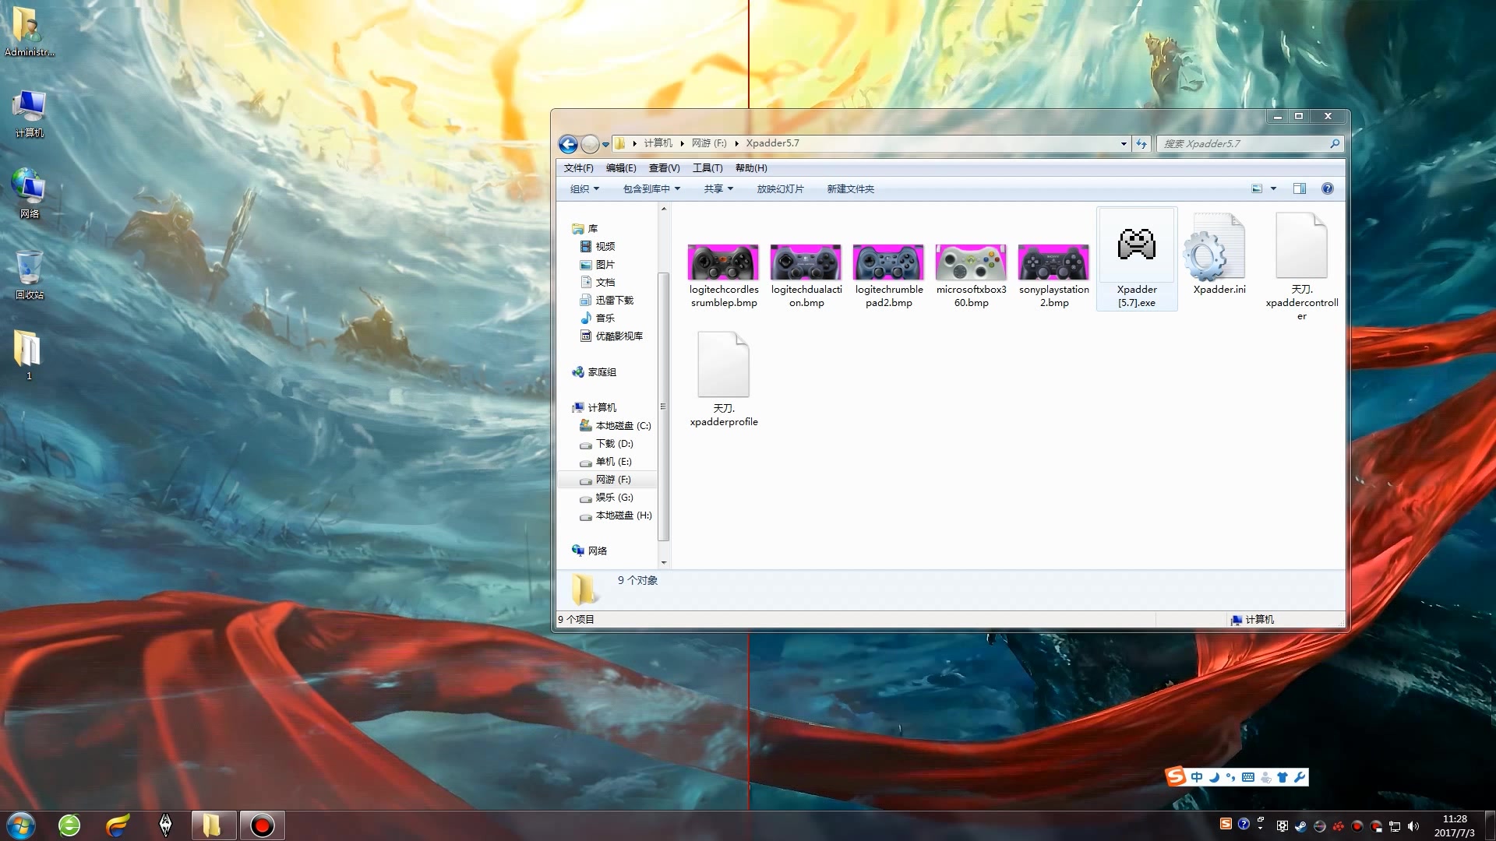
Task: Select 视频 library
Action: coord(598,247)
